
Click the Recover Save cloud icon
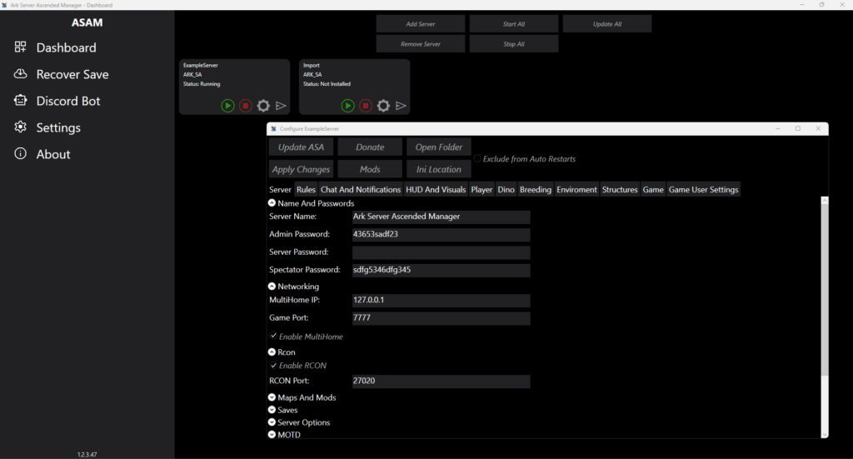20,74
